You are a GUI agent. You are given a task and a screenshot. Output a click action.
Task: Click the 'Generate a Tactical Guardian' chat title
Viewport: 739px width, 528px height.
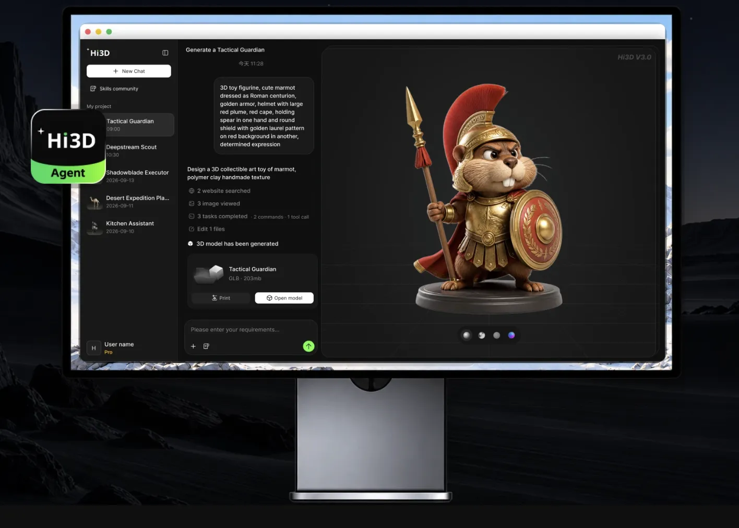click(225, 50)
